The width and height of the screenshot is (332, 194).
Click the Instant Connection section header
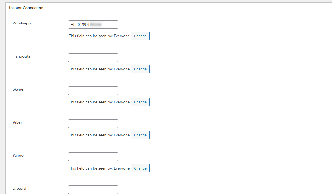click(26, 8)
